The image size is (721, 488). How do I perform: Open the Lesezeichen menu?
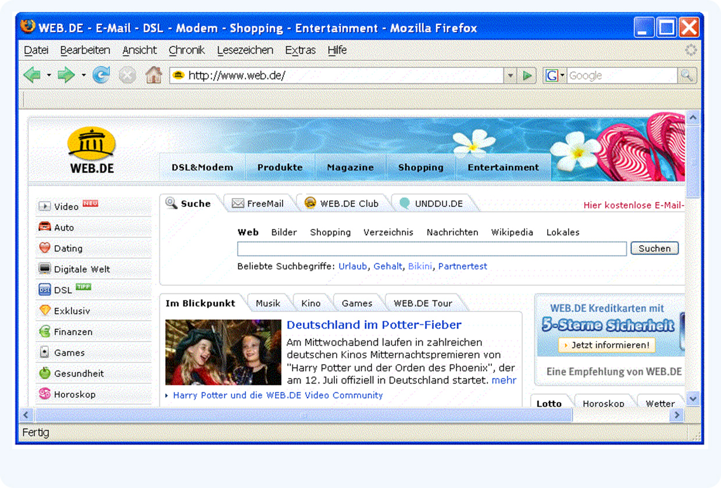point(245,50)
